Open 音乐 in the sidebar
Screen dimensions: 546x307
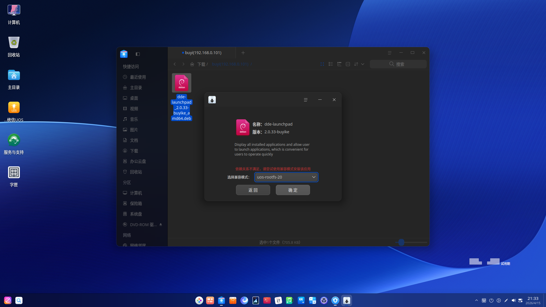point(142,119)
